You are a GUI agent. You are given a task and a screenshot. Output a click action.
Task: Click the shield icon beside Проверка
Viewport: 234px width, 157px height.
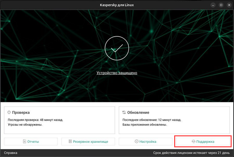tap(9, 112)
